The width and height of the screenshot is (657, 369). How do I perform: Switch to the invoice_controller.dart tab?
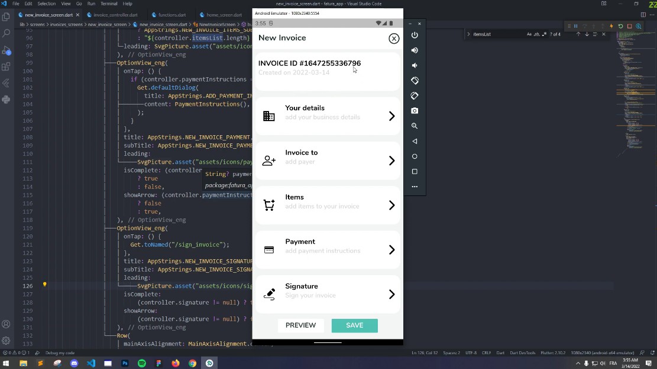point(112,15)
